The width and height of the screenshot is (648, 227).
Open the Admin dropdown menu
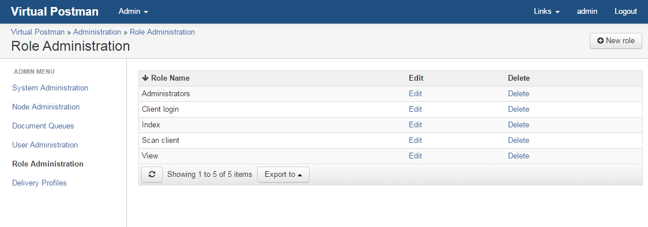point(133,12)
